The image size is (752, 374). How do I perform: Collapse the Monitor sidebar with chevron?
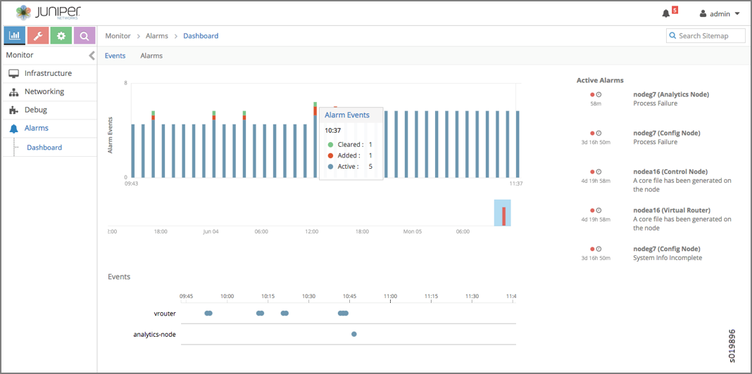coord(92,56)
